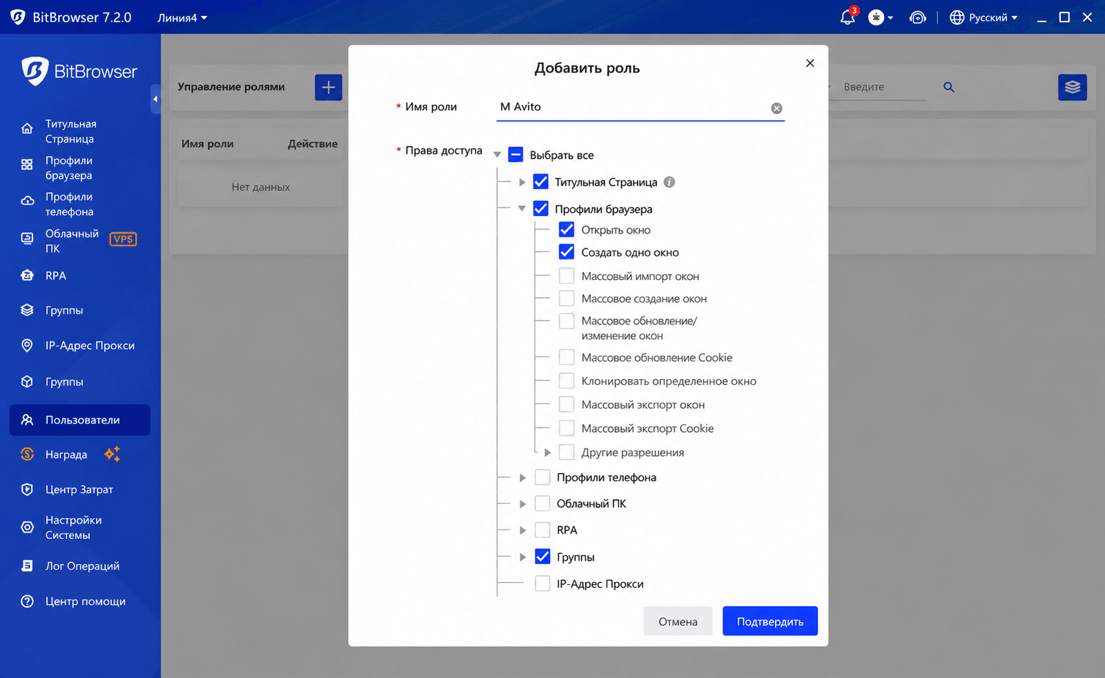Click the Награда coin icon

click(x=27, y=454)
